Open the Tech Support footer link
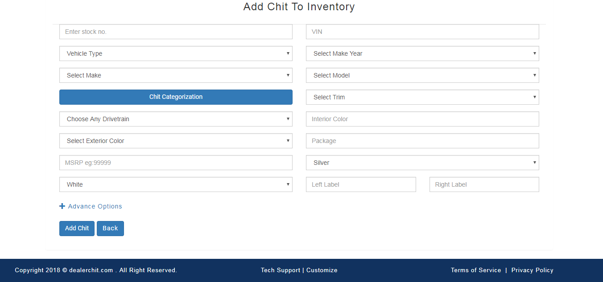 tap(280, 270)
